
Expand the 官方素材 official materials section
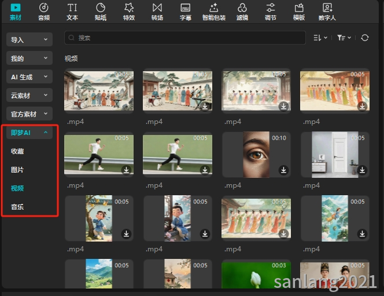(29, 114)
